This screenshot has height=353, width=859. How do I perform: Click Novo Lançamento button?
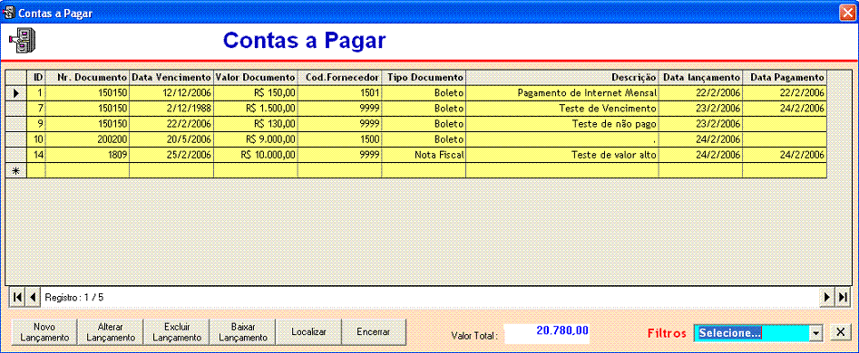[44, 332]
